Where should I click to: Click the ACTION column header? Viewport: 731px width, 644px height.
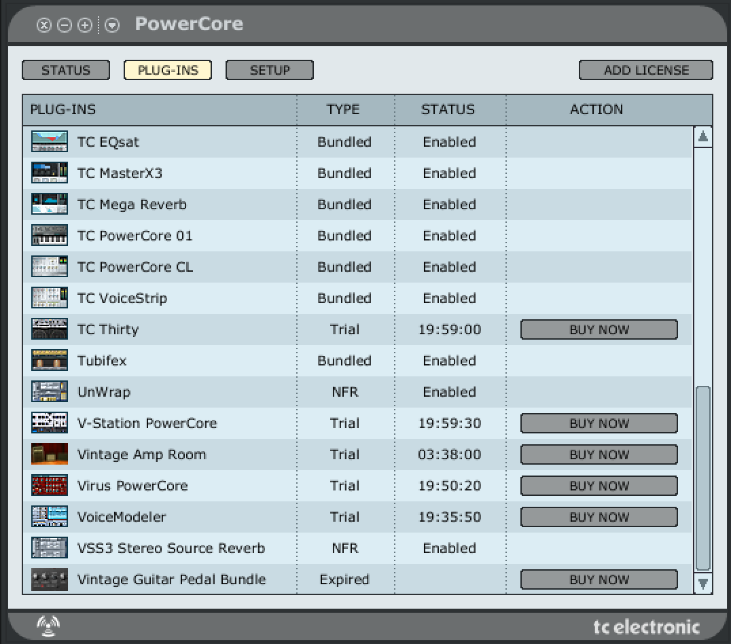pos(609,109)
